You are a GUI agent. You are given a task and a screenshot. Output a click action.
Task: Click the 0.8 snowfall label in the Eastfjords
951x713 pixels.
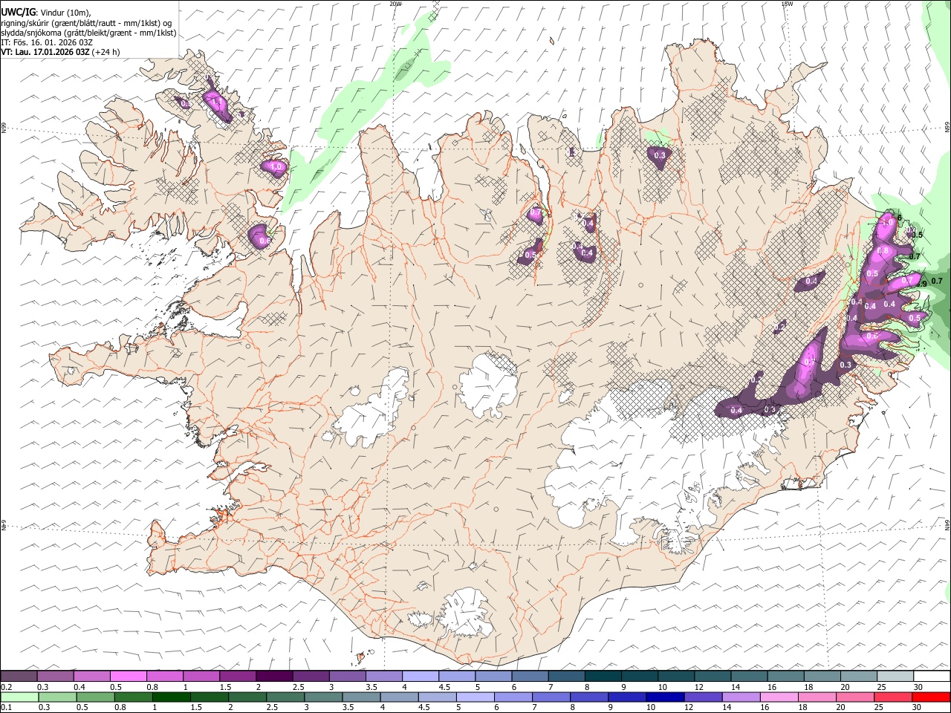[883, 251]
